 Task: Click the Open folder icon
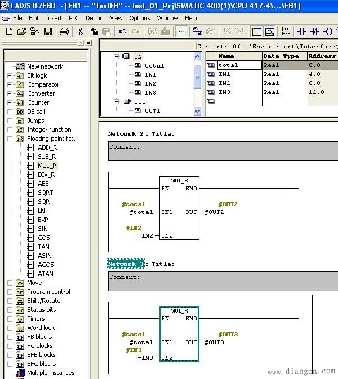[22, 32]
